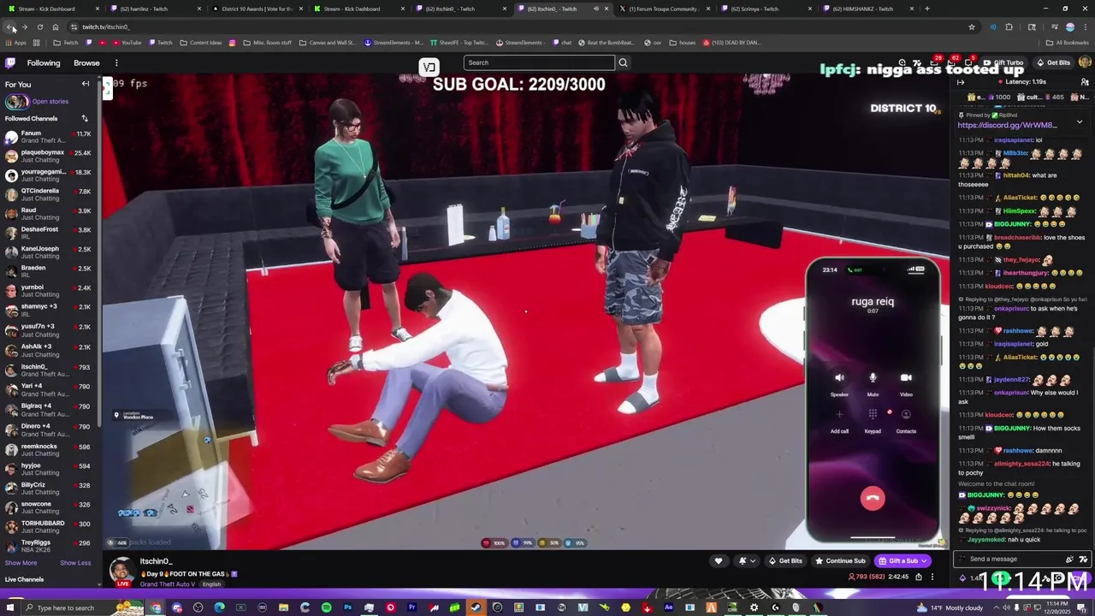Collapse the For You sidebar

(x=86, y=84)
